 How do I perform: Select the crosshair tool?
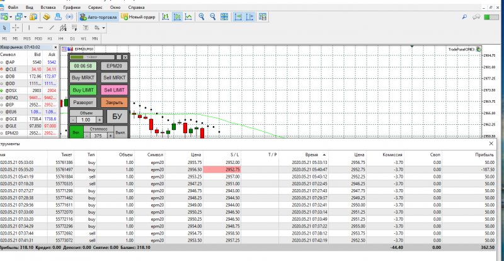[x=15, y=28]
